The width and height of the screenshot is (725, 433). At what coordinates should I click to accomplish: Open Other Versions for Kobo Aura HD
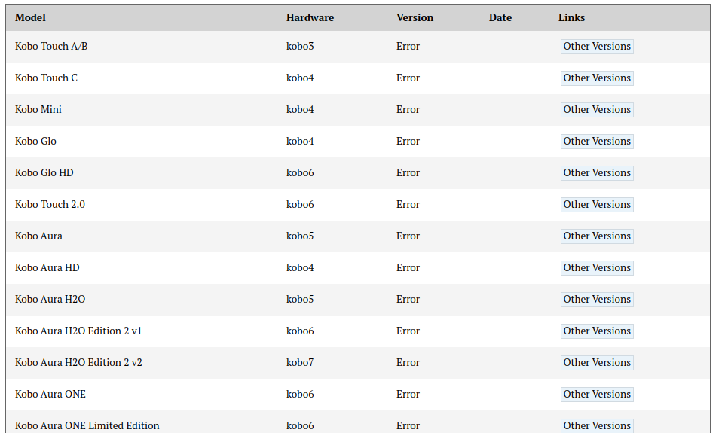pyautogui.click(x=597, y=268)
